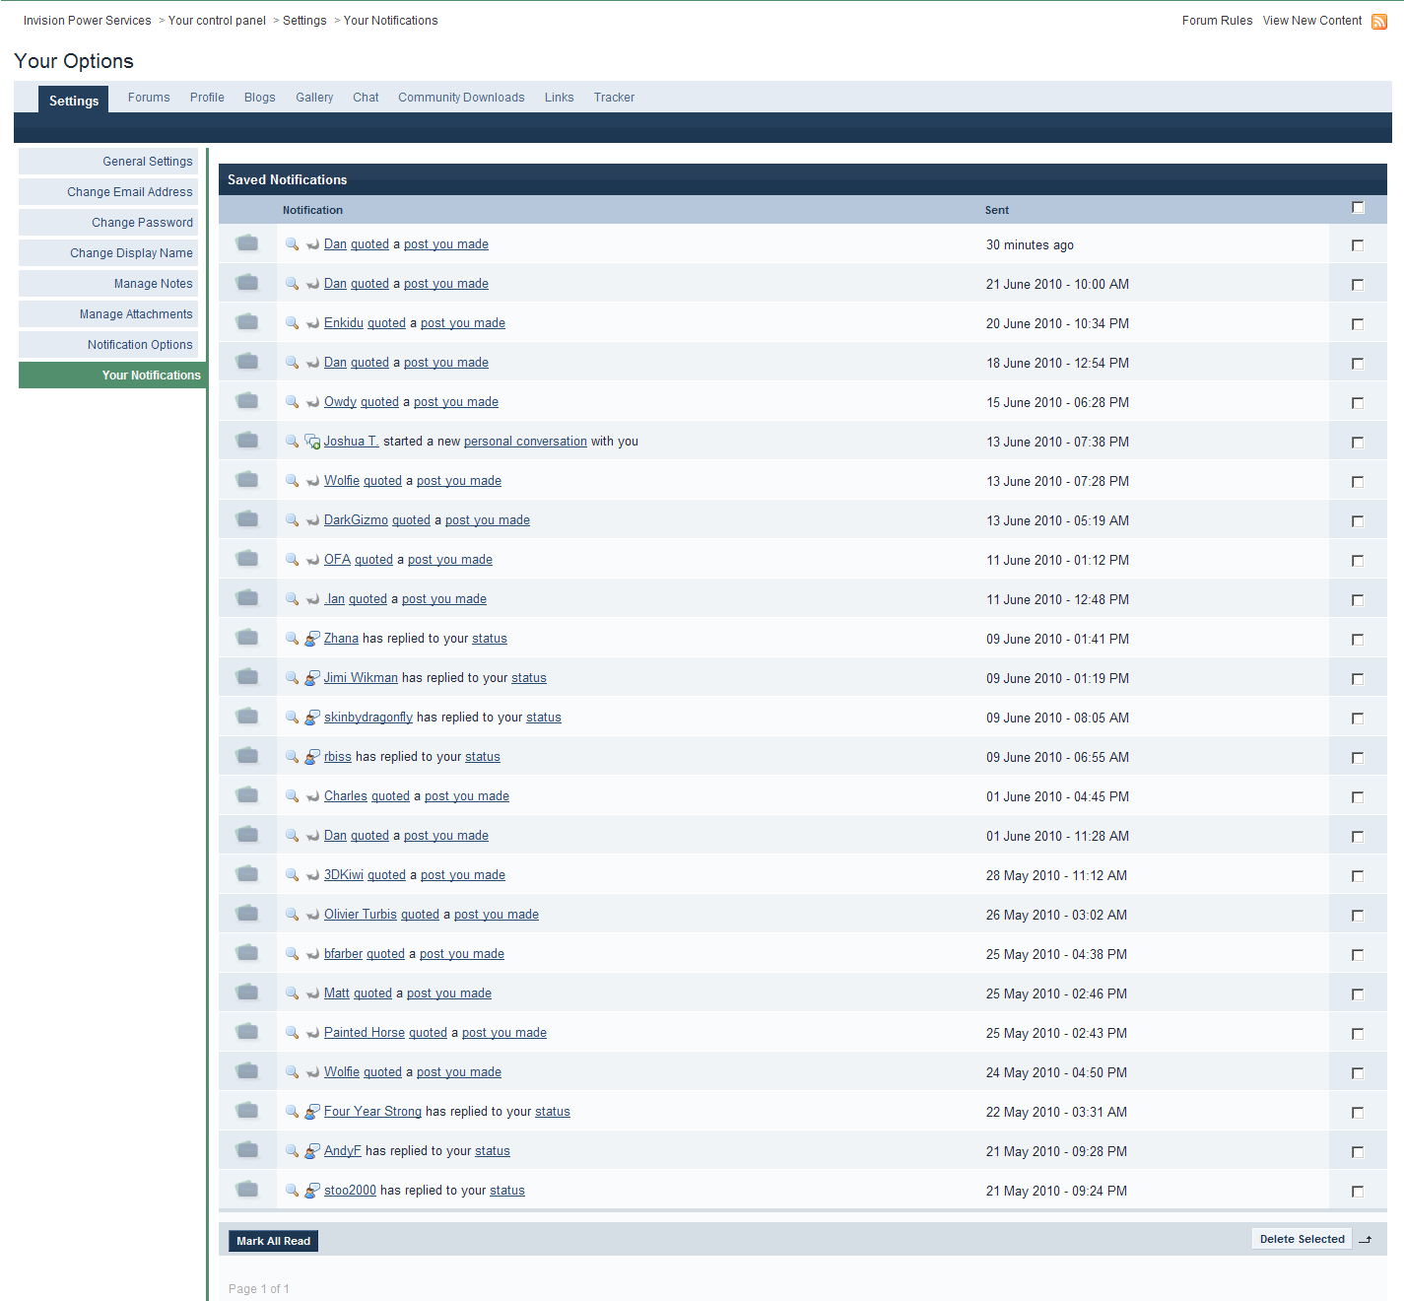Select the Settings tab

74,101
